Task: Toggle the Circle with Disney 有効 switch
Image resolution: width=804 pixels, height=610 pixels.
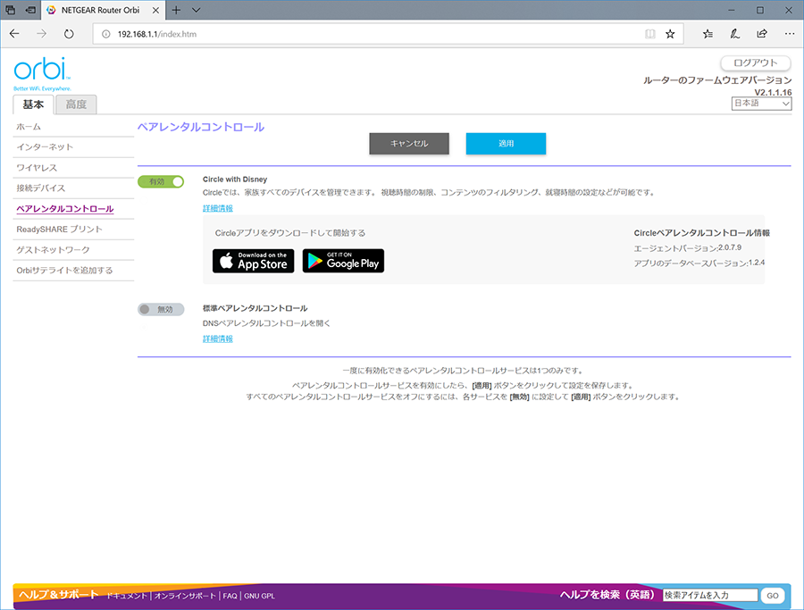Action: 161,181
